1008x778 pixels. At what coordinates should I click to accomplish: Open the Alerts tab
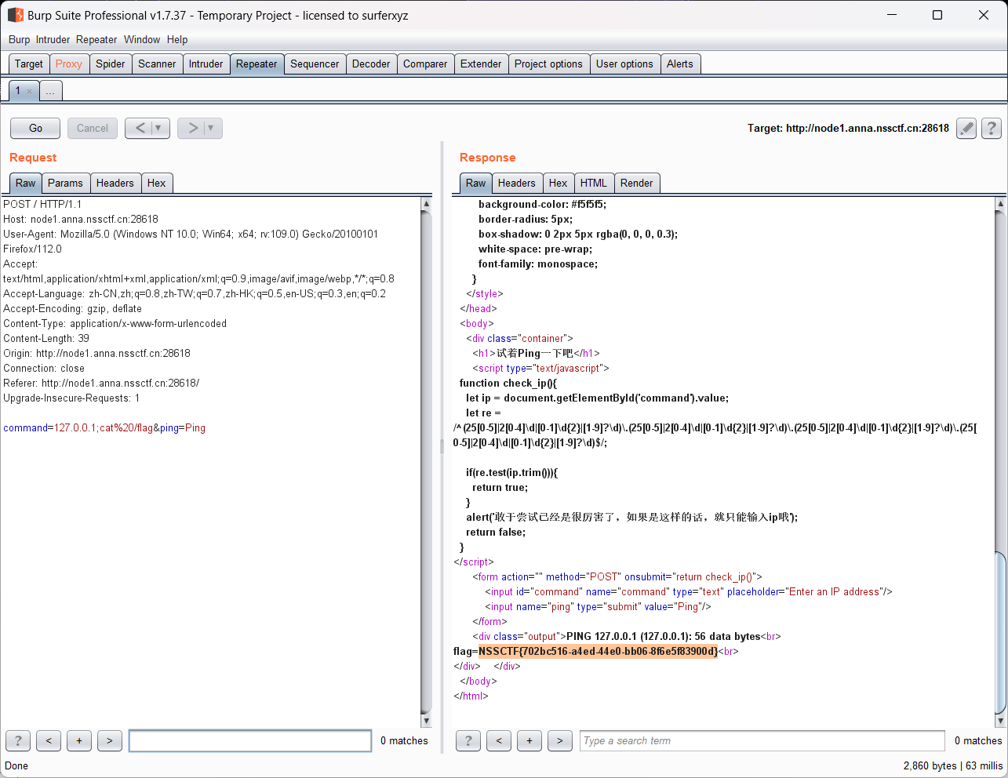(680, 64)
